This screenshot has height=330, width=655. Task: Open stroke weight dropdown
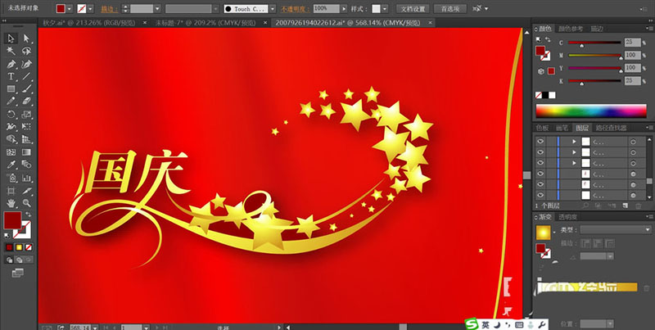point(157,8)
